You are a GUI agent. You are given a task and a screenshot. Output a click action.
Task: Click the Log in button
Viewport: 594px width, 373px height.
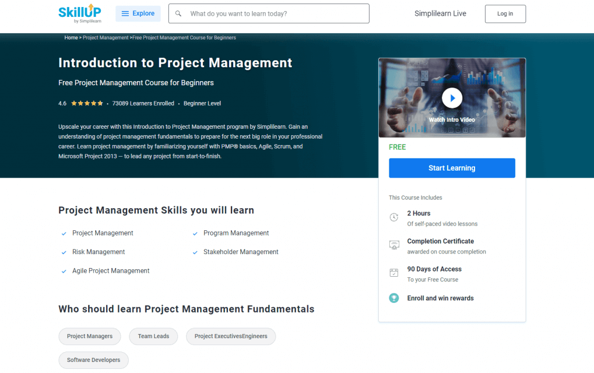pos(505,14)
